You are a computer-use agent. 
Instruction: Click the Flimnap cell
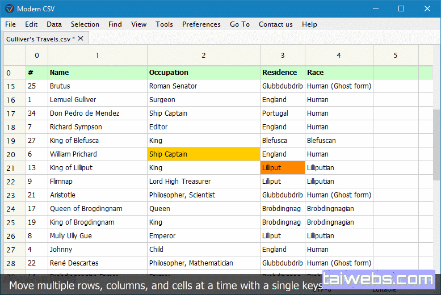pyautogui.click(x=97, y=182)
